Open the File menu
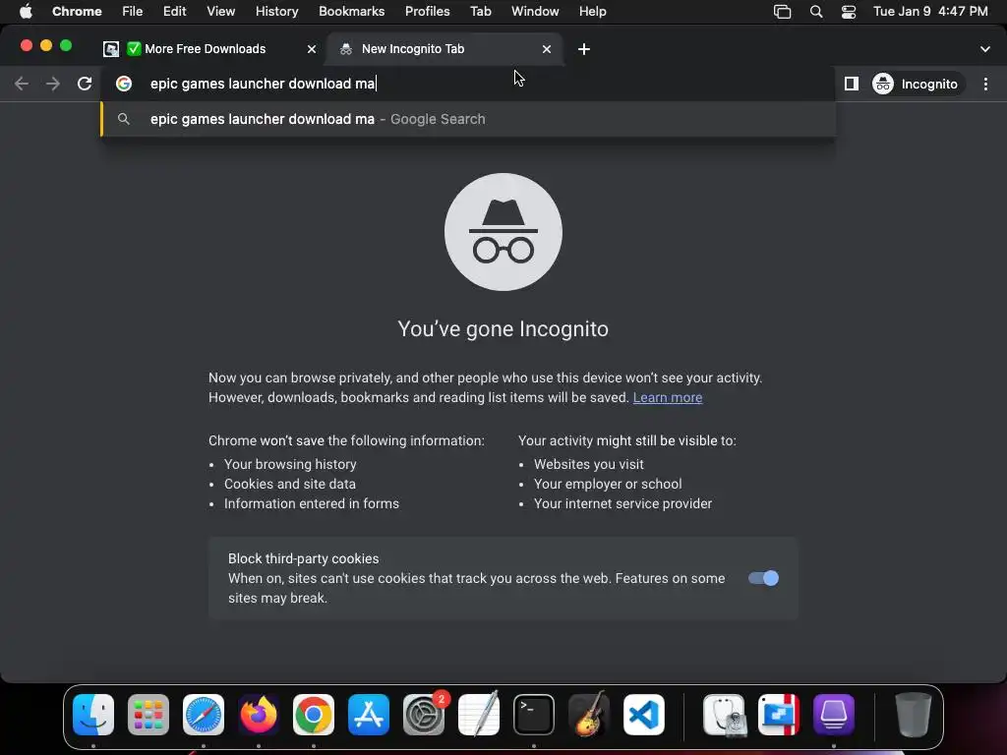 [133, 11]
